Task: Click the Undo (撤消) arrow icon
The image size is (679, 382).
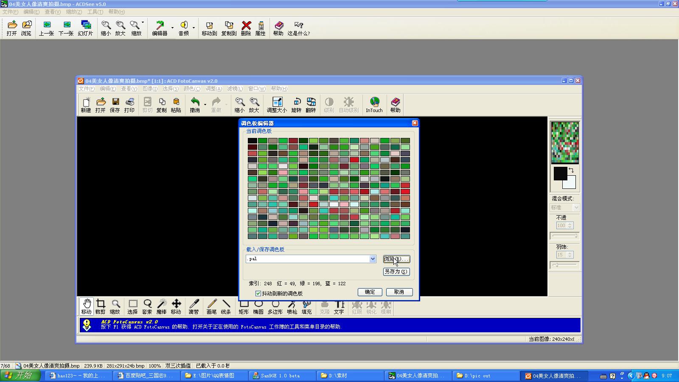Action: 195,104
